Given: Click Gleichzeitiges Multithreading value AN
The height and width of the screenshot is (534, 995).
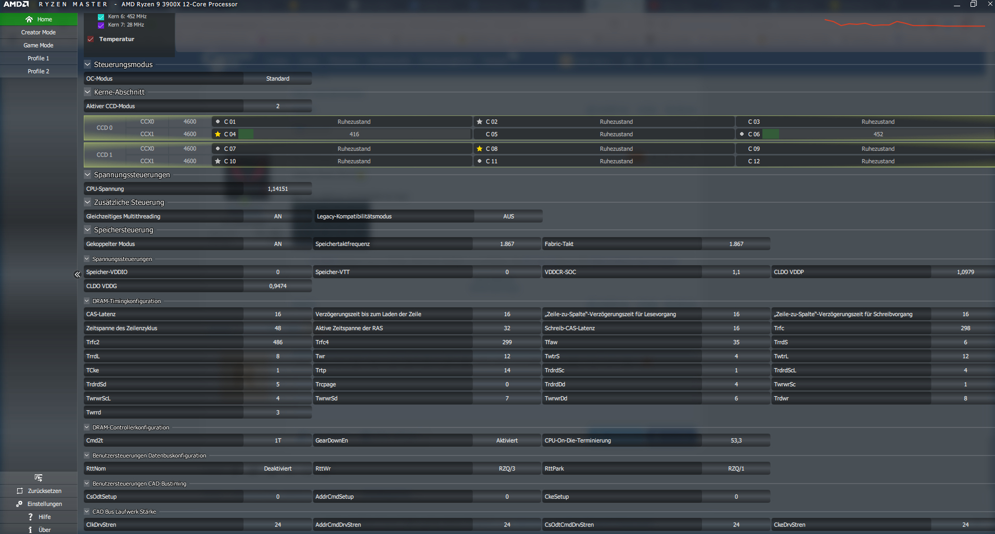Looking at the screenshot, I should [278, 216].
